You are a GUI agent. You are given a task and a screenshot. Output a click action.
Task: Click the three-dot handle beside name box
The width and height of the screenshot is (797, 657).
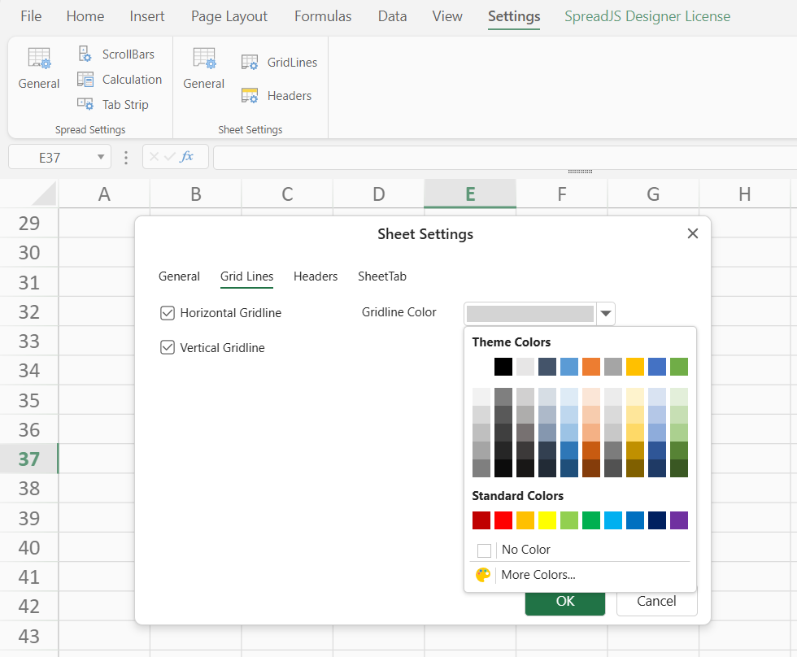coord(126,157)
